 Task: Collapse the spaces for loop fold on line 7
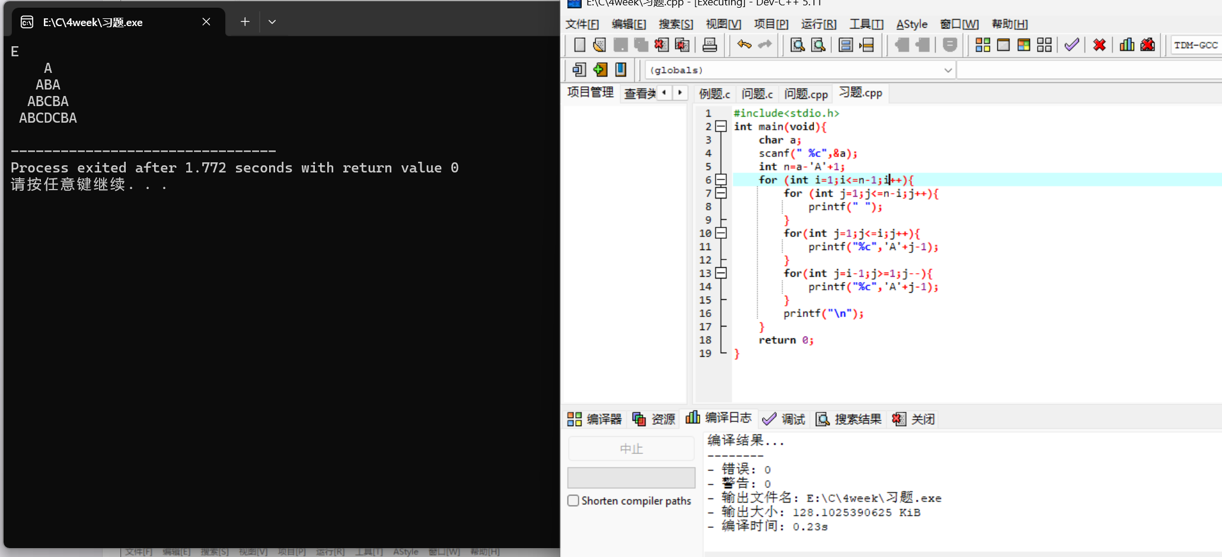pos(721,193)
